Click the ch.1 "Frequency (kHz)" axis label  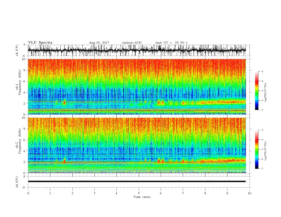click(20, 82)
